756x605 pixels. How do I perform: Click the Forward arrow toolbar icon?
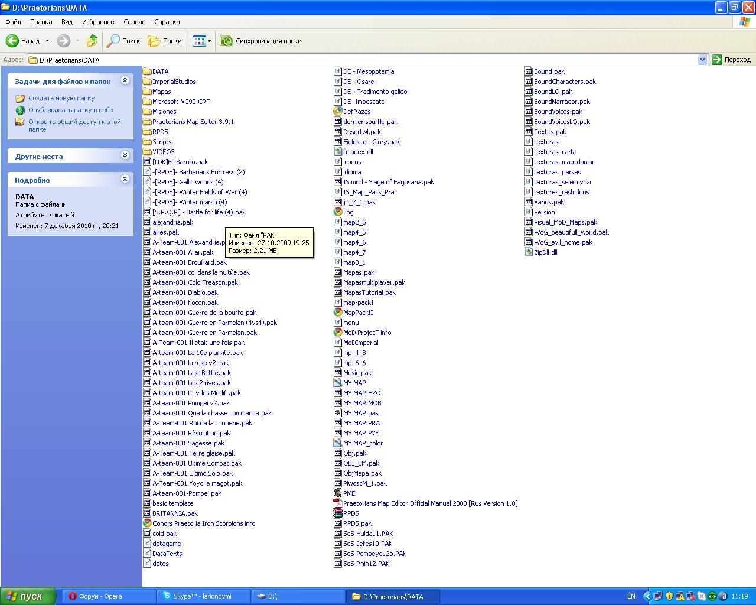click(64, 41)
